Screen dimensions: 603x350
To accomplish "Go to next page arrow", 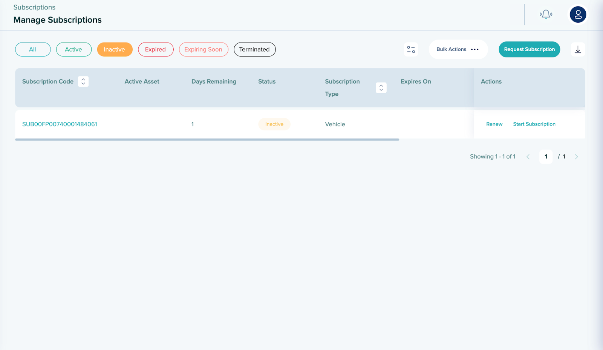I will click(576, 157).
